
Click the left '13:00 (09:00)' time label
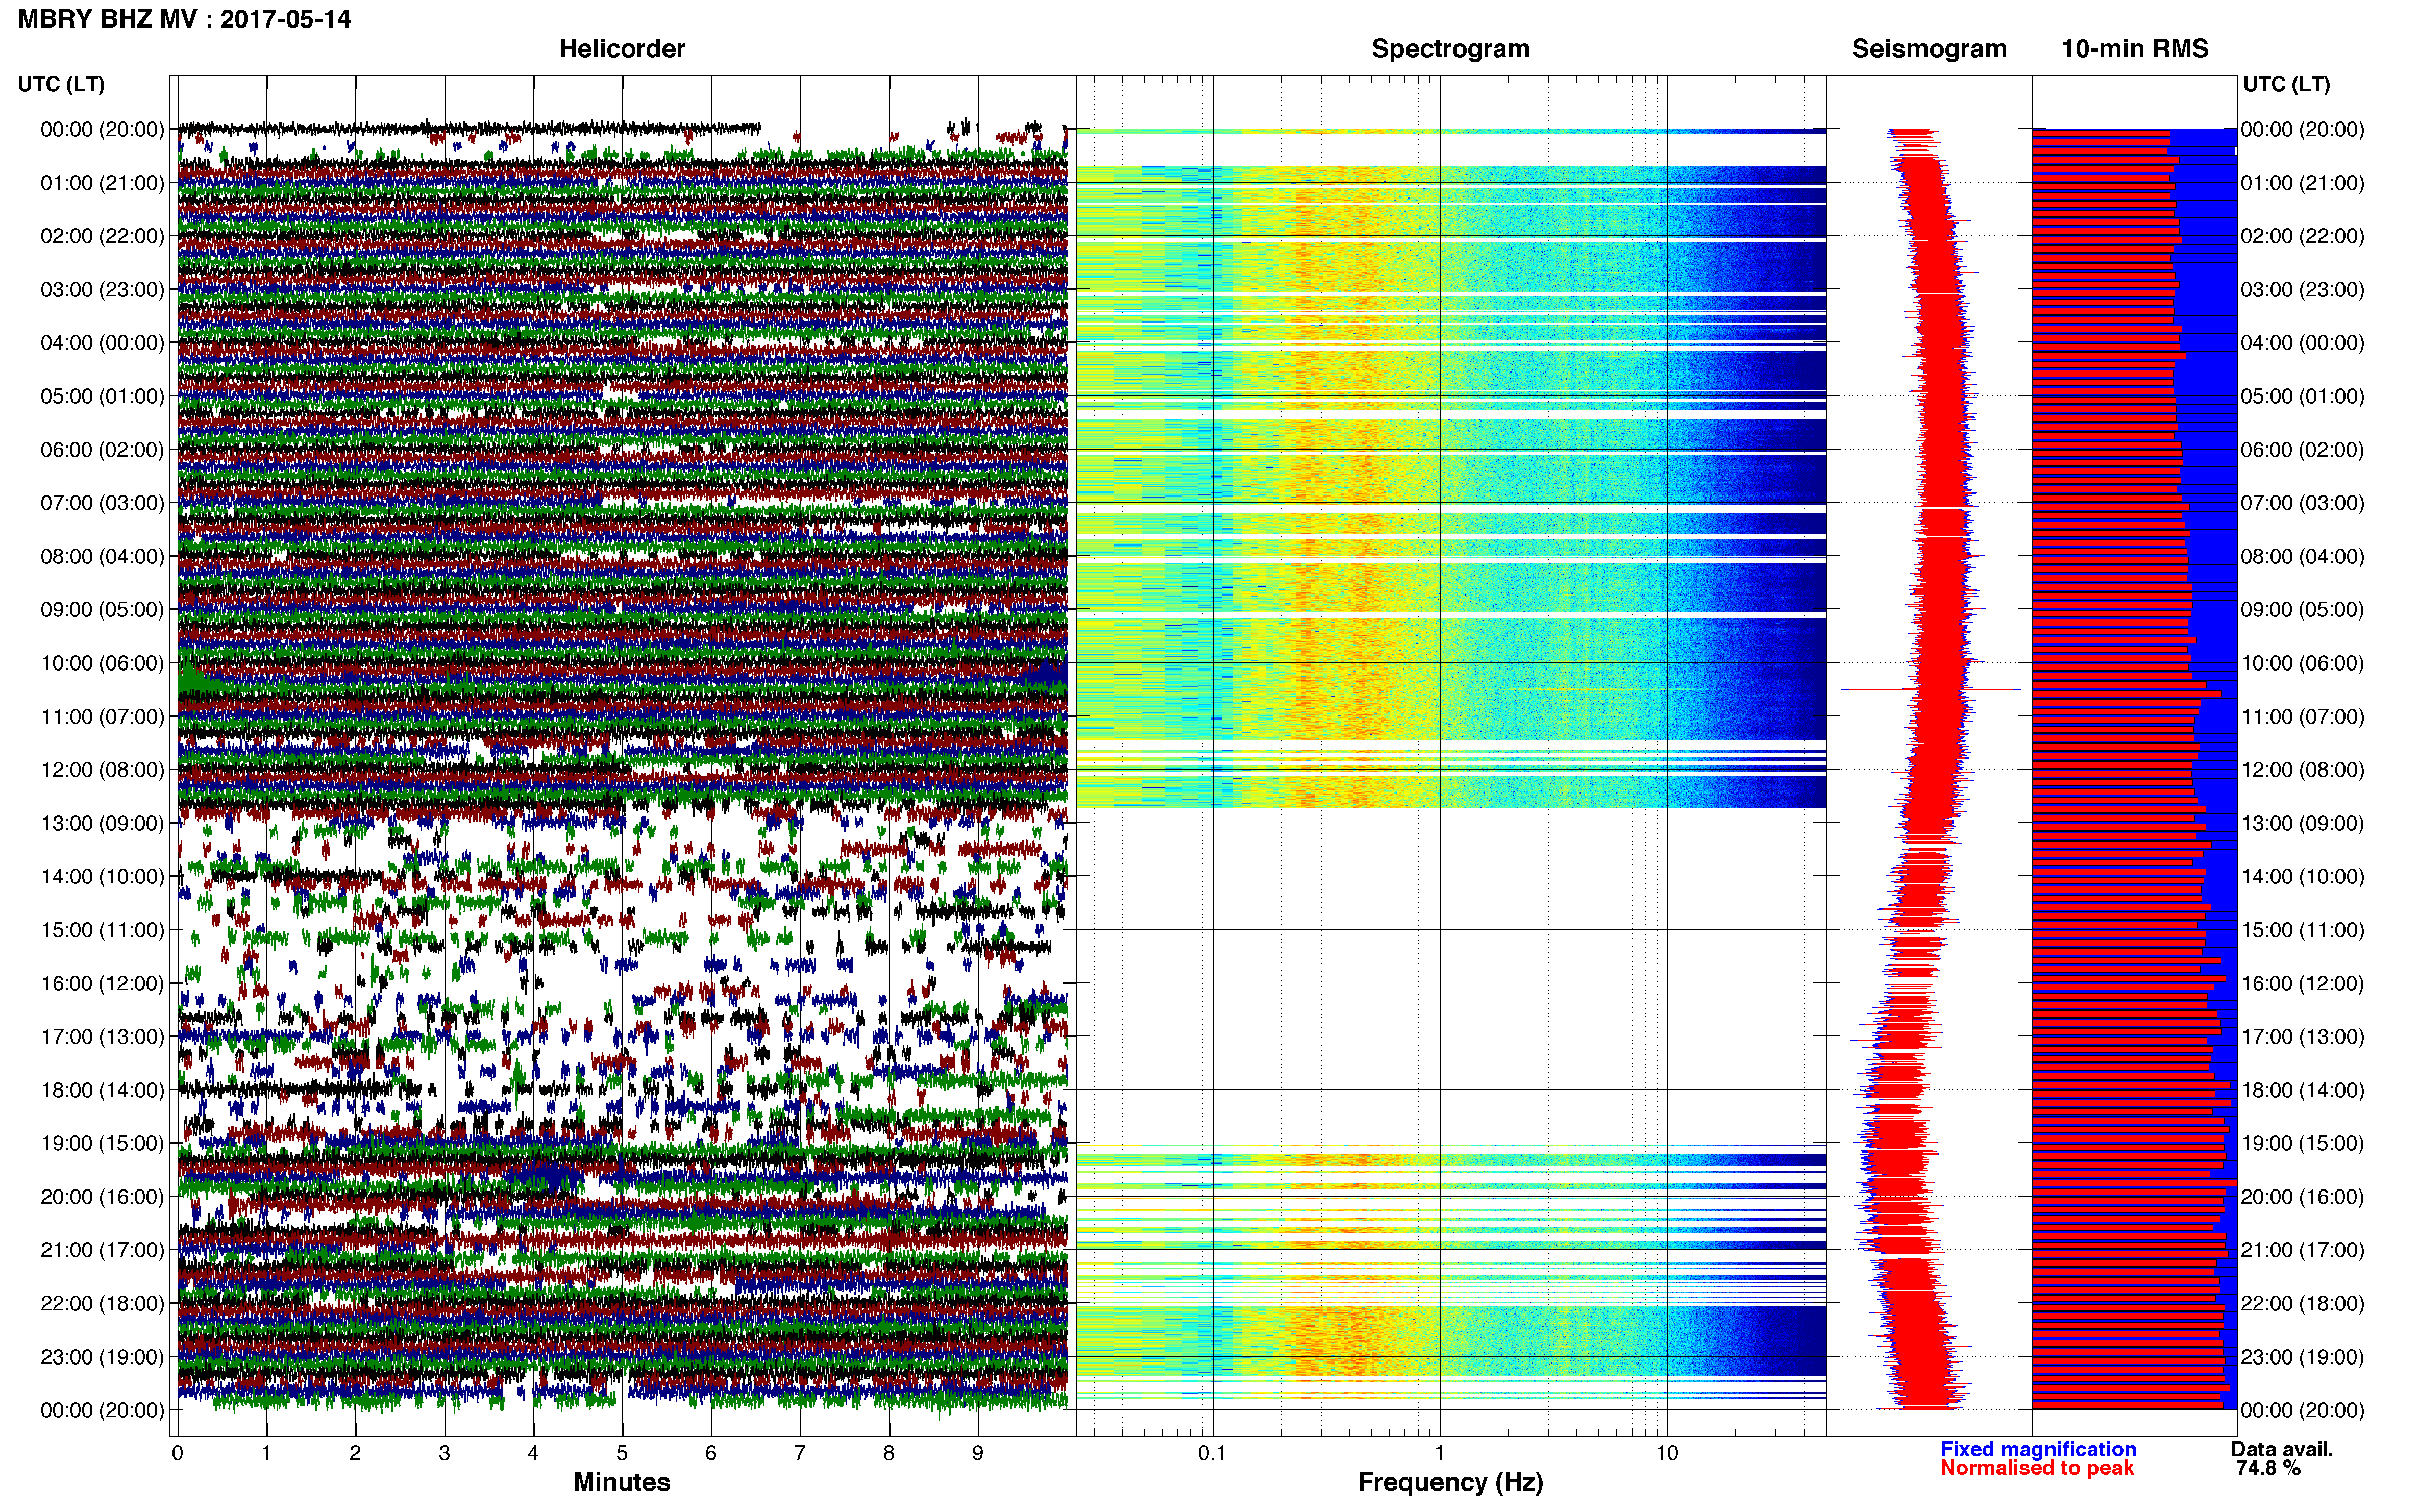click(x=102, y=823)
